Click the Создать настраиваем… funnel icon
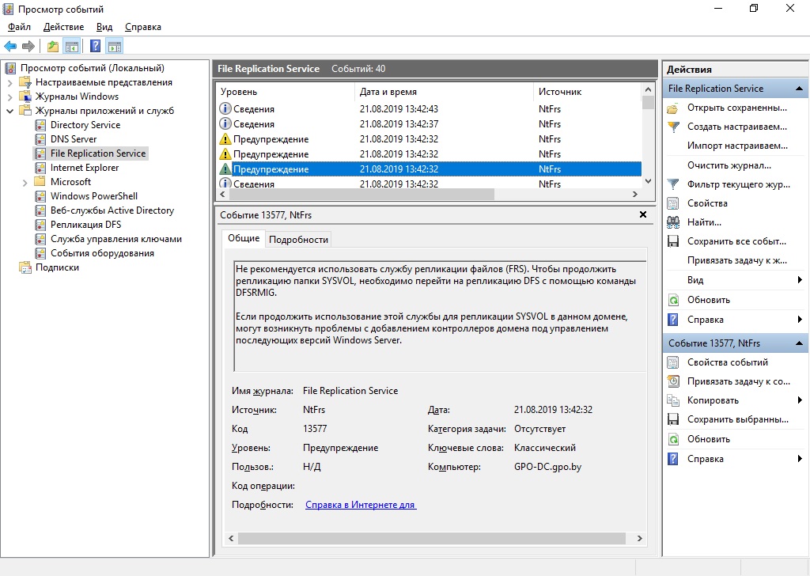Screen dimensions: 810x576 672,127
